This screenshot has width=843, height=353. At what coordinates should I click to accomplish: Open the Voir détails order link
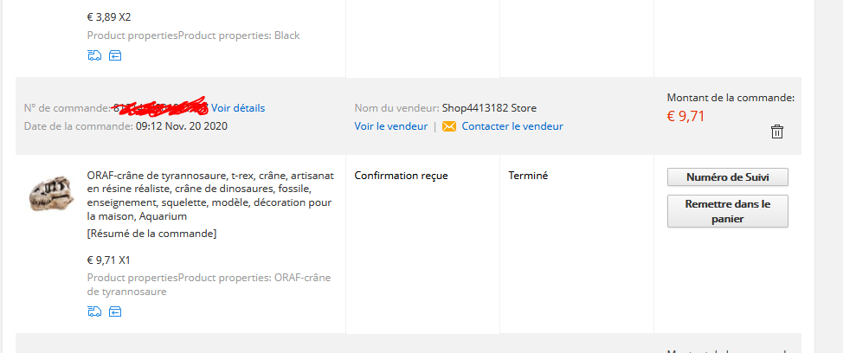click(x=238, y=108)
